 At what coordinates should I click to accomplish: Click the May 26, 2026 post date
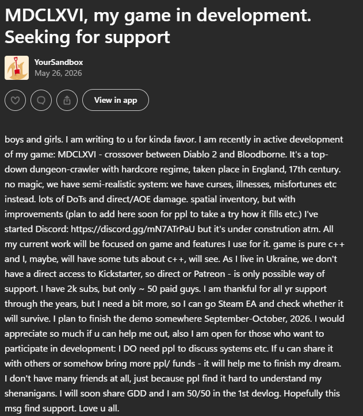click(58, 73)
